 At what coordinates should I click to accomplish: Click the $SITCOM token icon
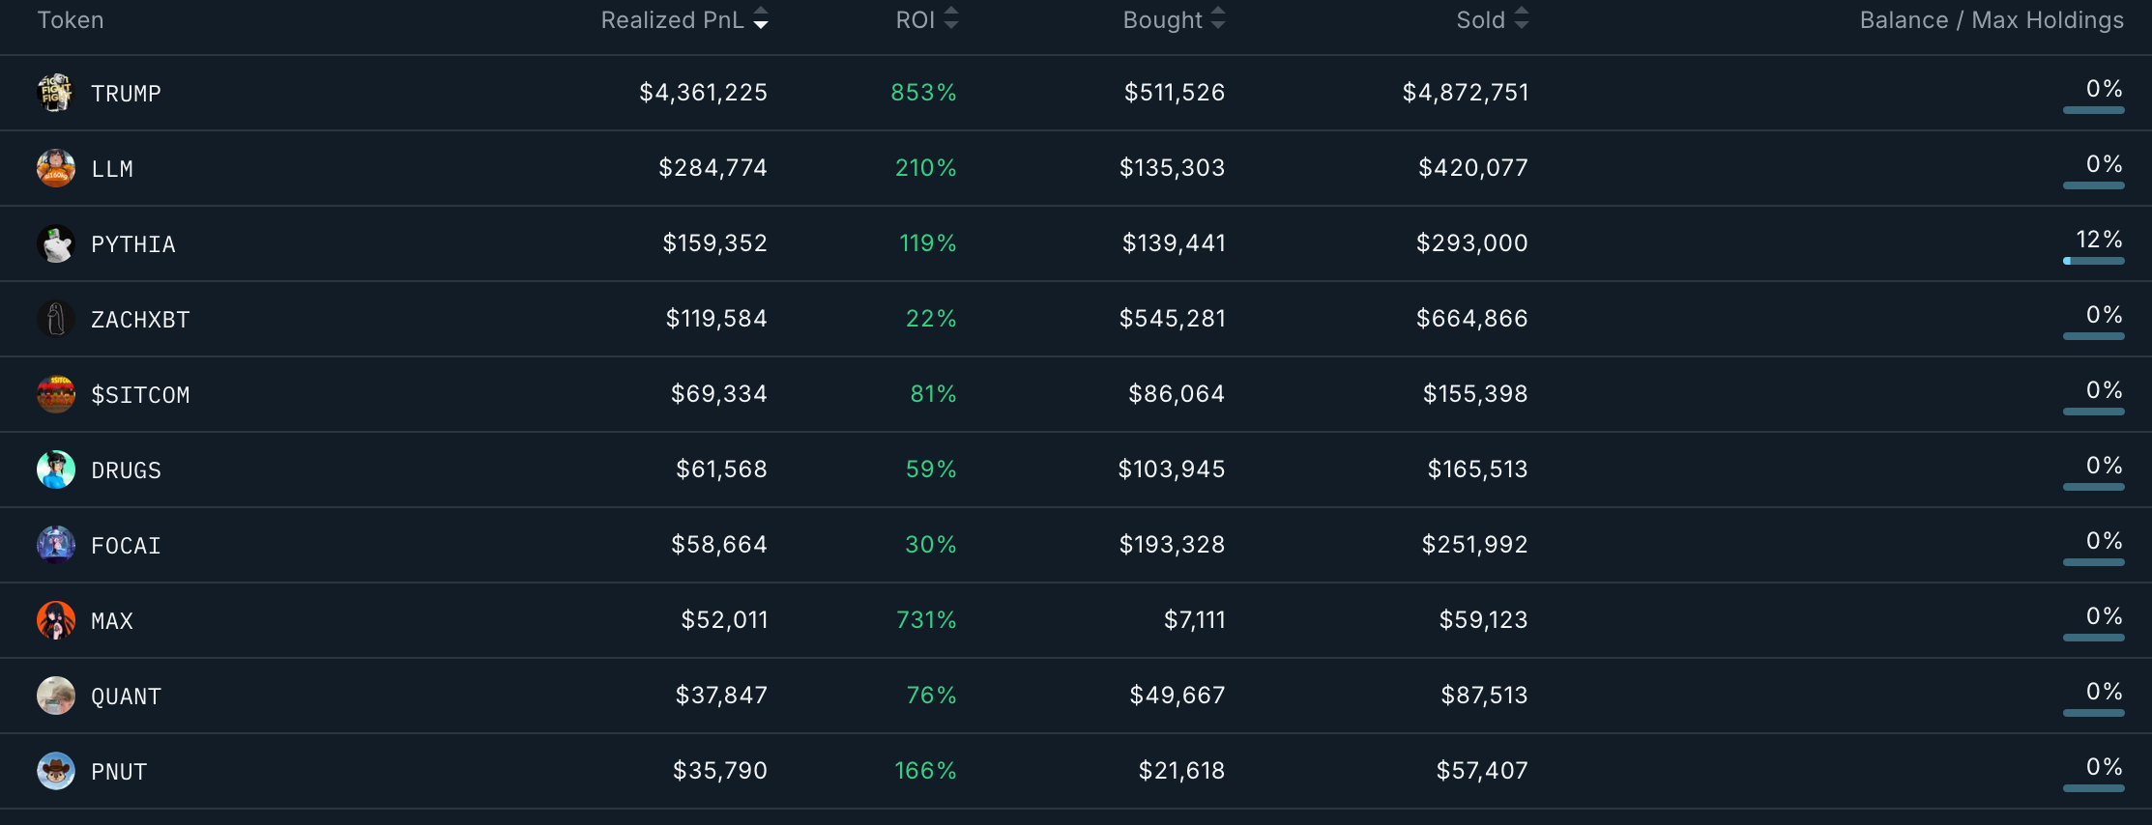click(x=55, y=394)
